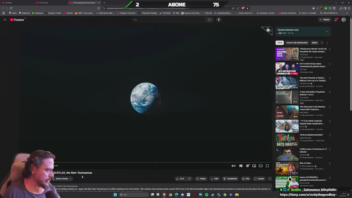
Task: Open options for New Interstellar Propulsion video
Action: coord(330,92)
